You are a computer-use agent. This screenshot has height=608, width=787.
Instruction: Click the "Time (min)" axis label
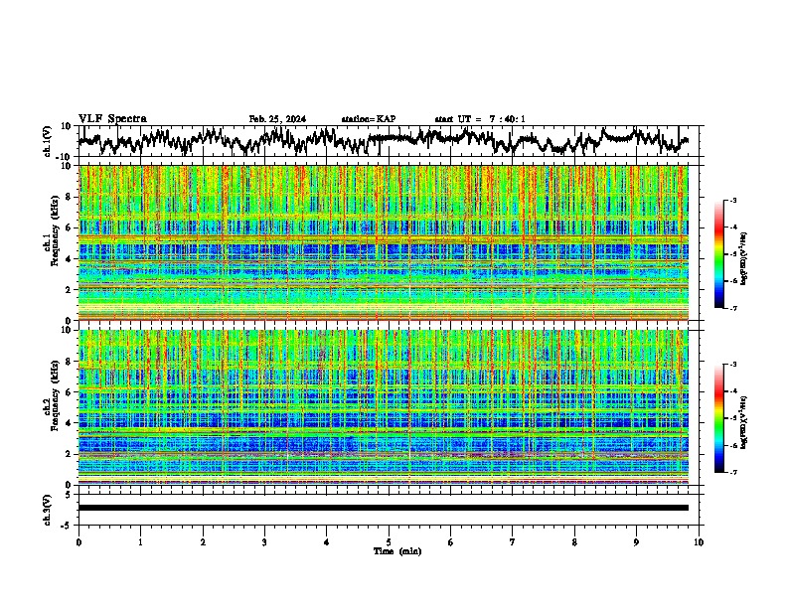[x=397, y=551]
